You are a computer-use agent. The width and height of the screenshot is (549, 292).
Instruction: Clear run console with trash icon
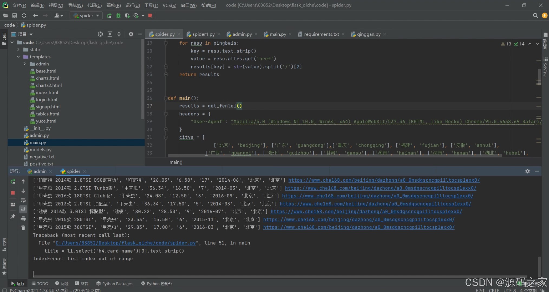tap(23, 228)
